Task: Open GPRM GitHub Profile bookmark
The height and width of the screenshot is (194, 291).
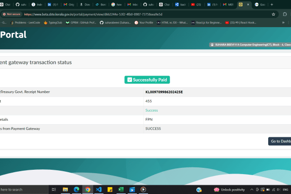Action: pyautogui.click(x=81, y=23)
